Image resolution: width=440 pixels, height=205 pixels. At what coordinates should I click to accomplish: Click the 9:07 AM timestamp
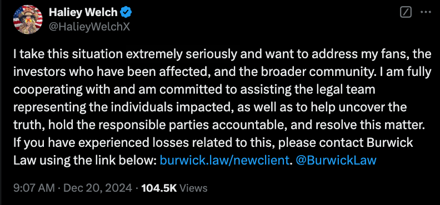pyautogui.click(x=34, y=188)
